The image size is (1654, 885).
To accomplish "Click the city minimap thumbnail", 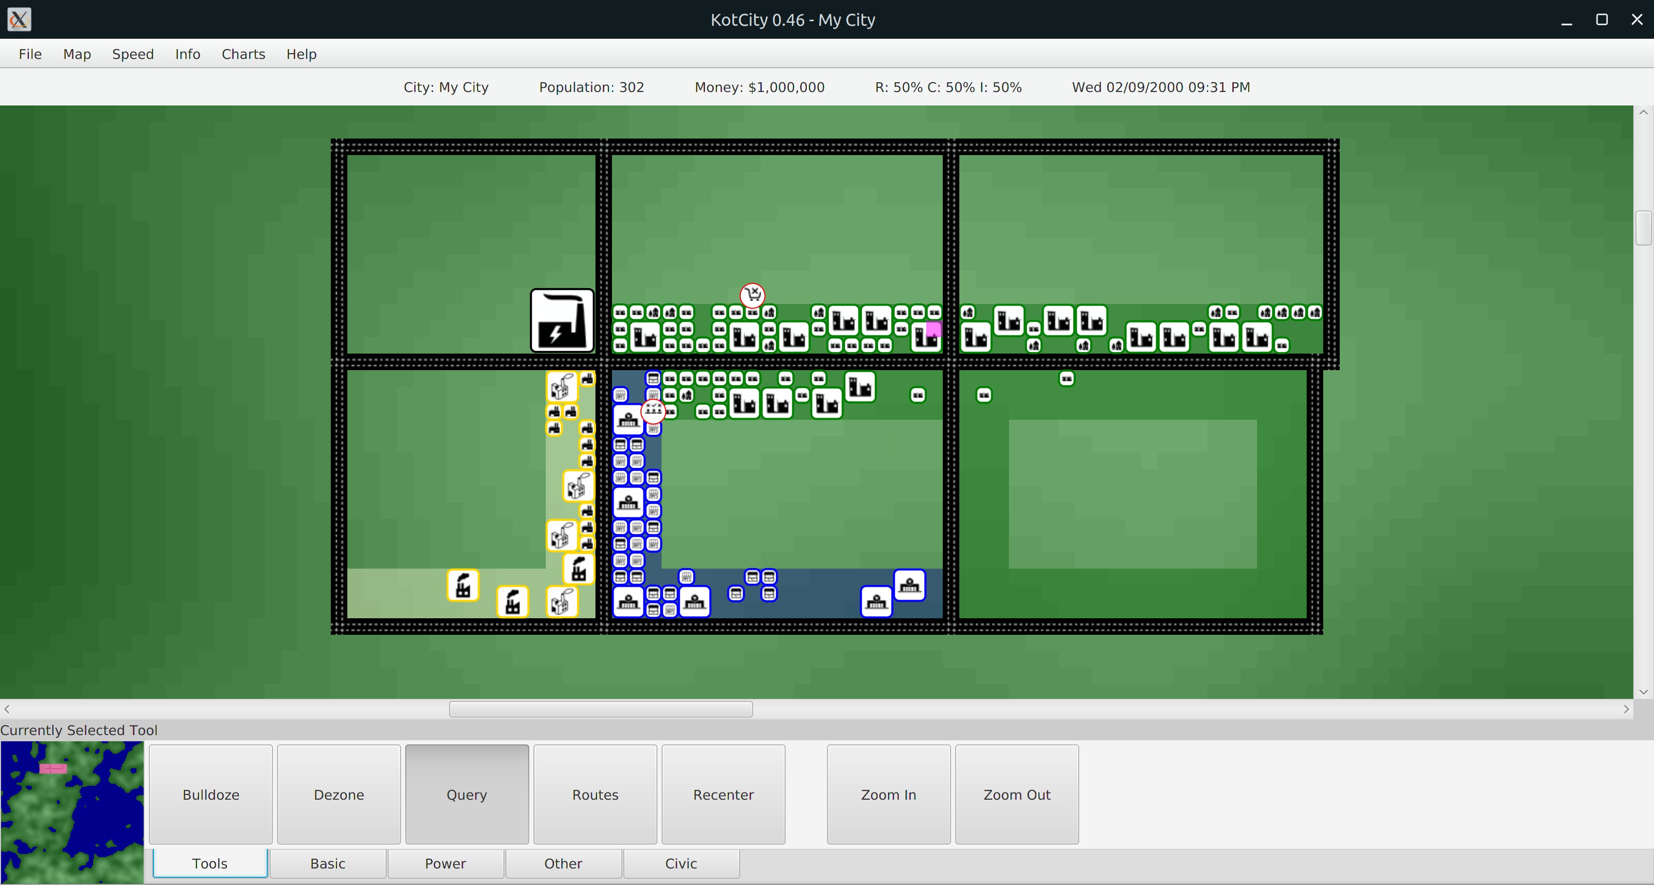I will coord(72,812).
